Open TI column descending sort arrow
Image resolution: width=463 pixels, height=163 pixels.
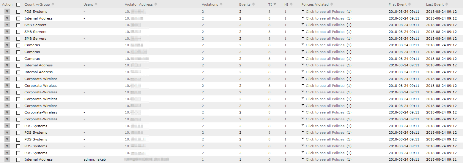click(275, 4)
